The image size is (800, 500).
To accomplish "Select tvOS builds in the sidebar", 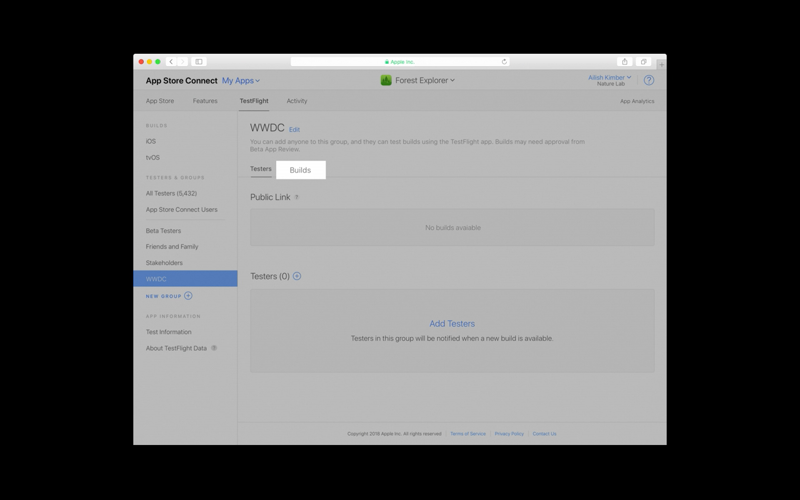I will tap(152, 157).
